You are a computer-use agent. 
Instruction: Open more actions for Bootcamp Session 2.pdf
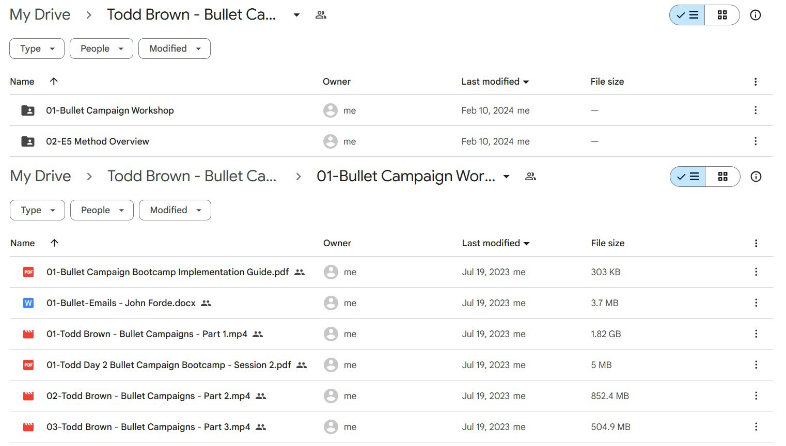click(x=756, y=365)
